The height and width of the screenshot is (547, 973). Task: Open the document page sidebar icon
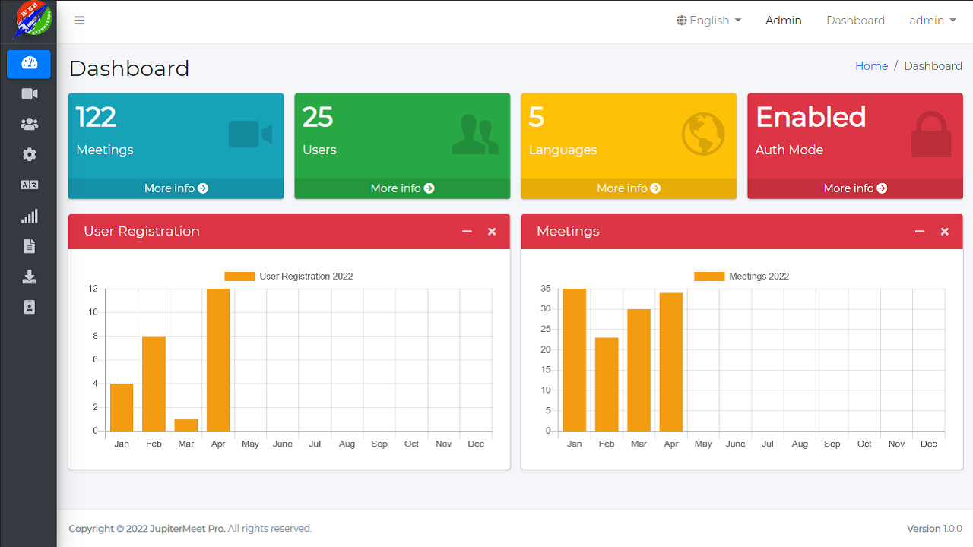click(x=29, y=246)
